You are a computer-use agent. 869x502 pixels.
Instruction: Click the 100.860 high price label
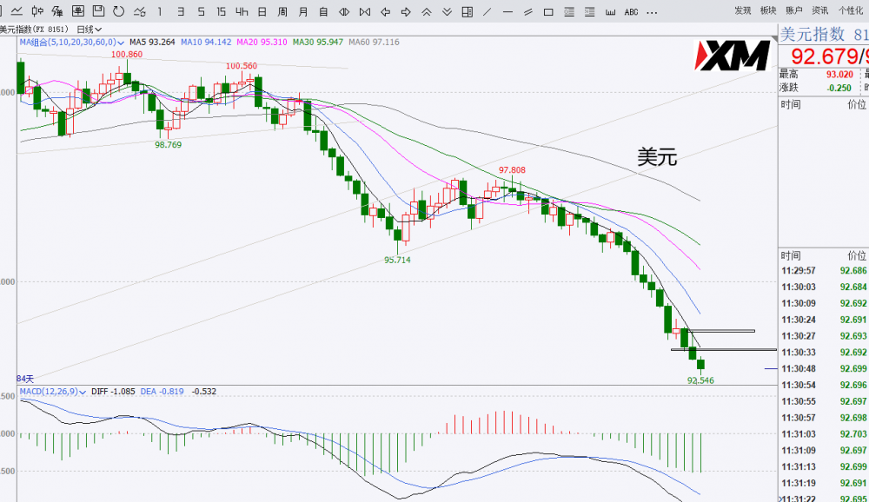127,55
